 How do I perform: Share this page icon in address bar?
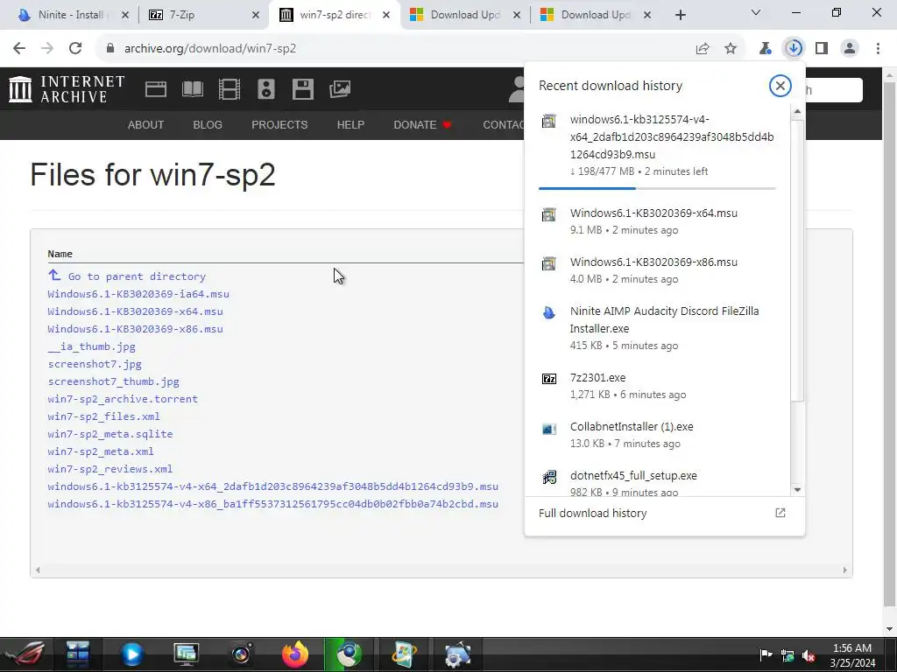pos(703,49)
